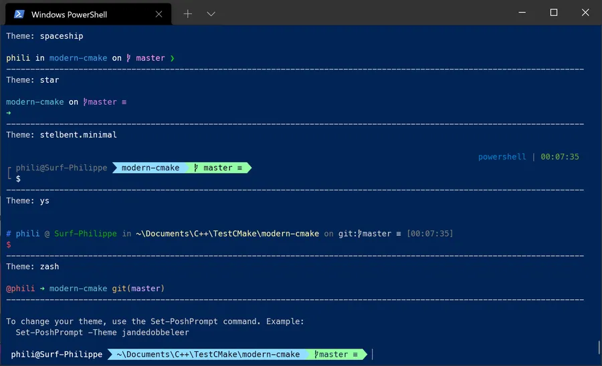The height and width of the screenshot is (366, 602).
Task: Click the 'Theme: star' text
Action: coord(33,80)
